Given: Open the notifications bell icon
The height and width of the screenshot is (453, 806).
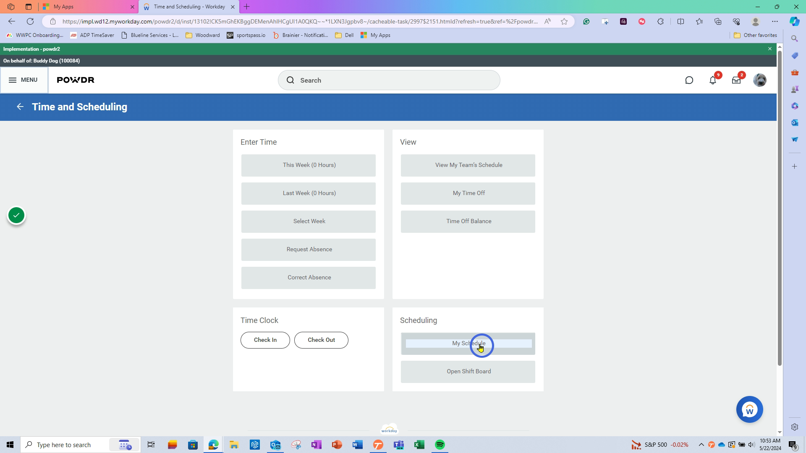Looking at the screenshot, I should tap(713, 80).
